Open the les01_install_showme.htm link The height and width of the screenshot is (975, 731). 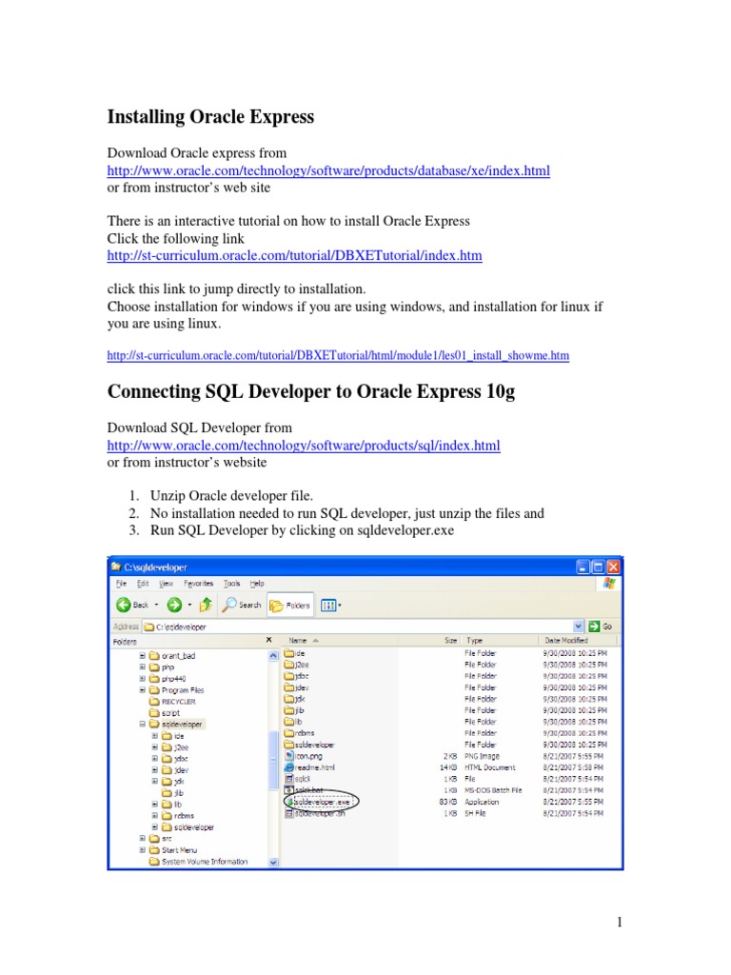tap(338, 355)
